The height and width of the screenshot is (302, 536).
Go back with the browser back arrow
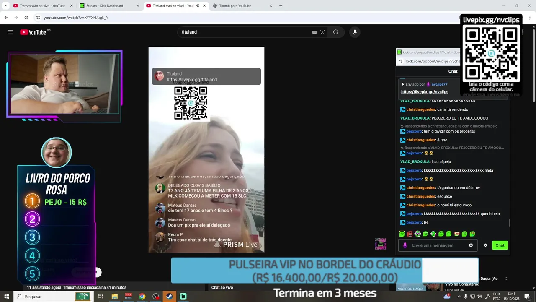[x=6, y=18]
